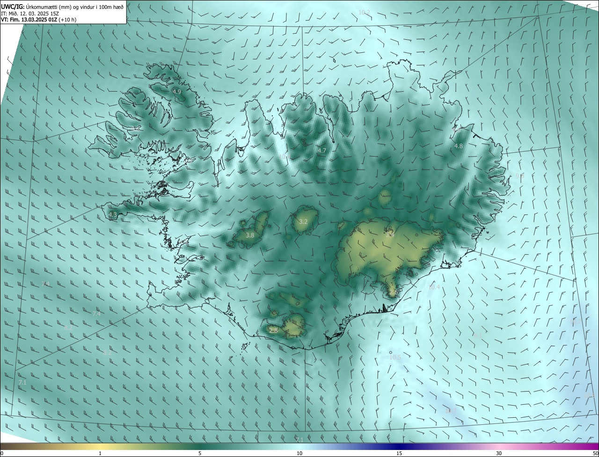
Task: Click the 10 tick on the color scale
Action: (299, 453)
